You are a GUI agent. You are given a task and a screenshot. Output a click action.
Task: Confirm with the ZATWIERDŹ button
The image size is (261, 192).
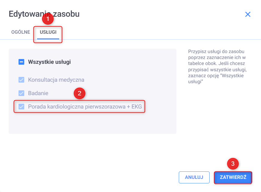click(233, 177)
